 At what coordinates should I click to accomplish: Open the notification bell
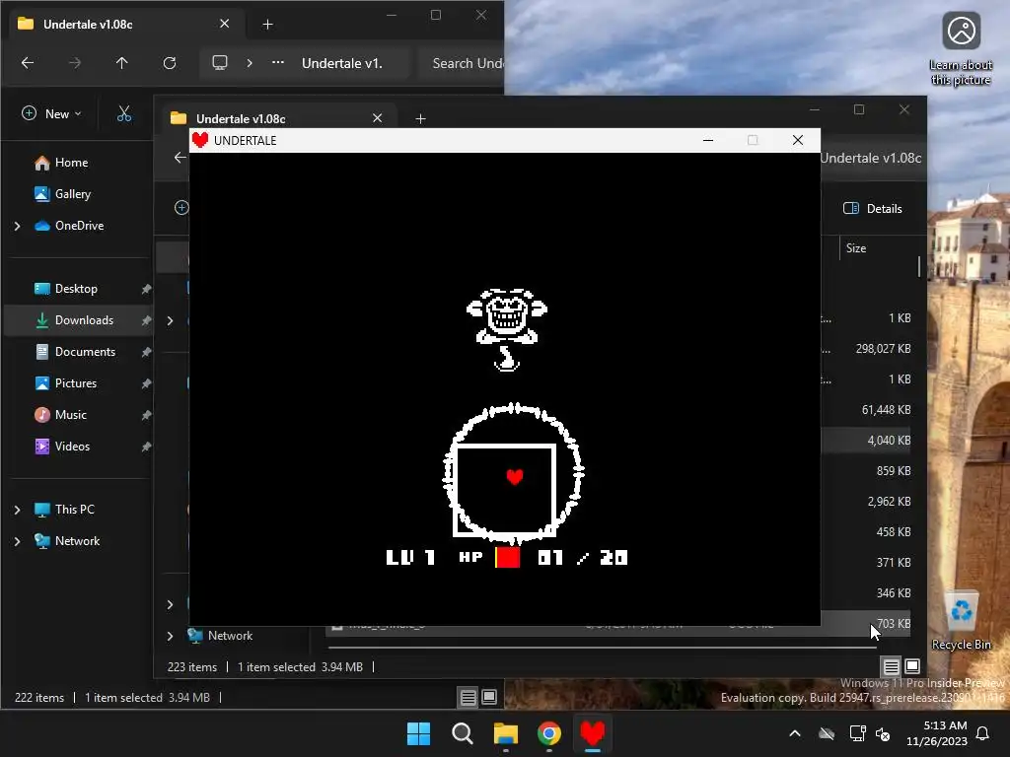point(983,733)
